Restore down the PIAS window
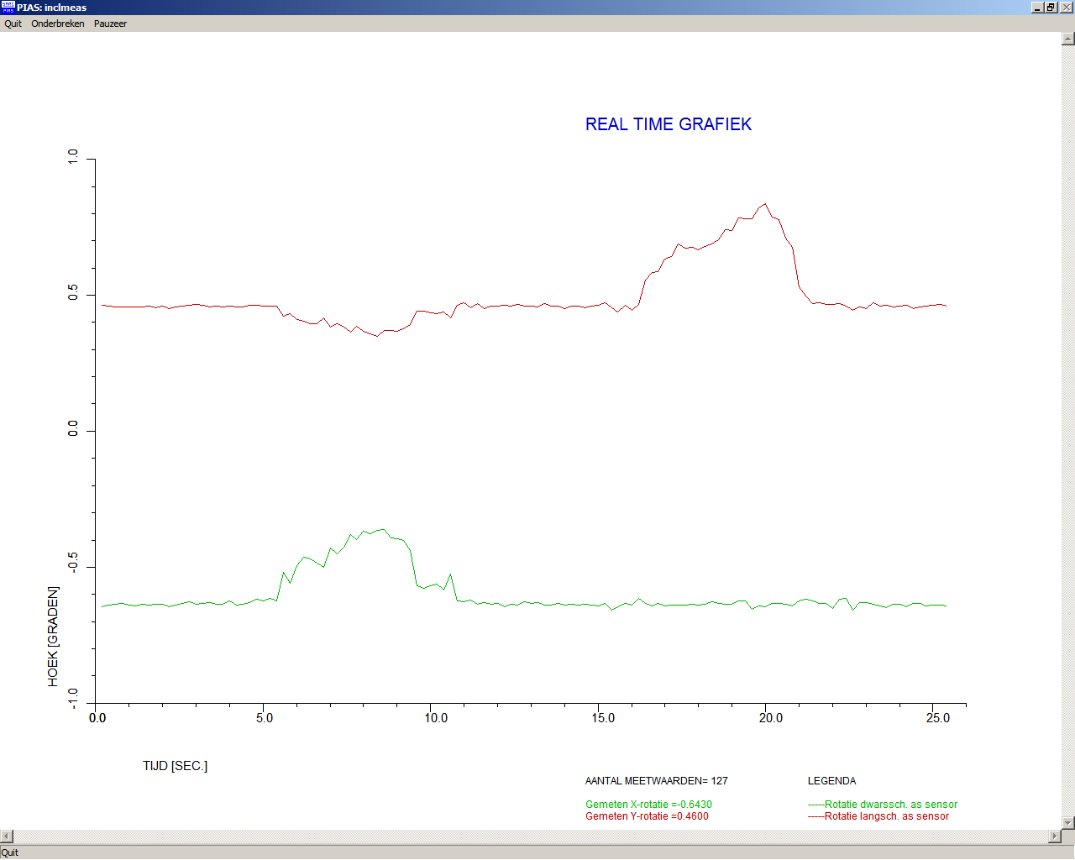Screen dimensions: 1075x860 click(1050, 8)
